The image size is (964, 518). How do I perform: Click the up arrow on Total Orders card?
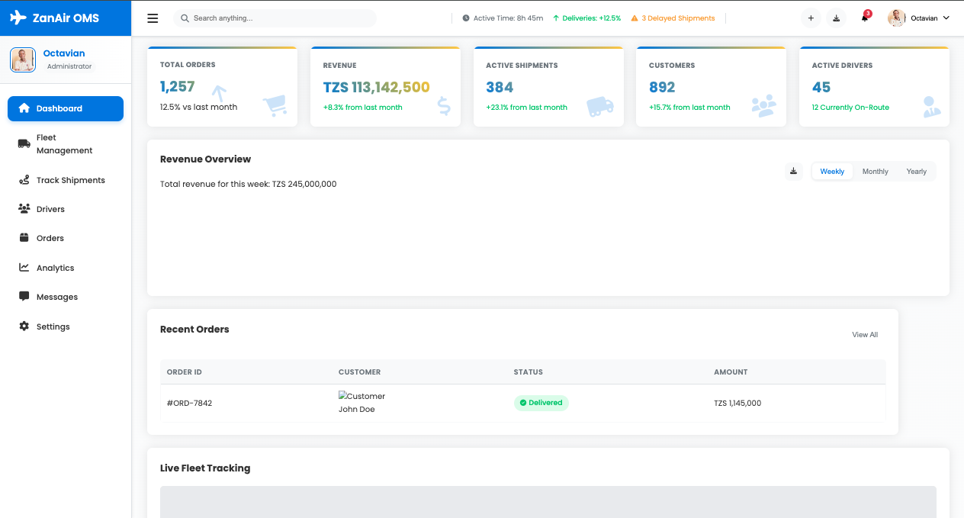(x=219, y=93)
